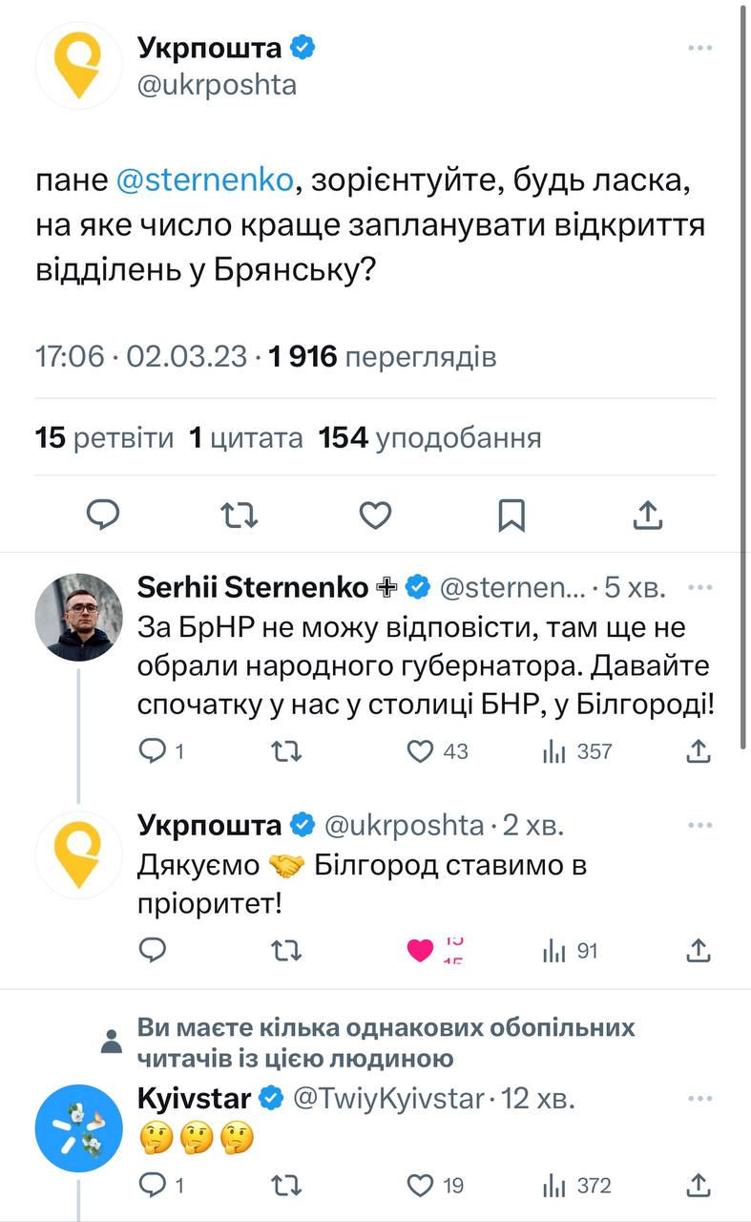Viewport: 751px width, 1222px height.
Task: Open the @sternenko mention link
Action: (x=204, y=181)
